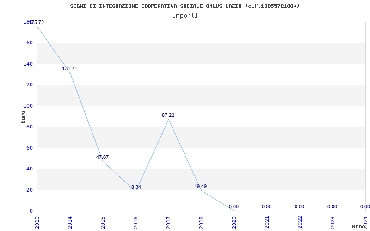Select the 2024 x-axis year label
This screenshot has width=370, height=231.
click(365, 223)
